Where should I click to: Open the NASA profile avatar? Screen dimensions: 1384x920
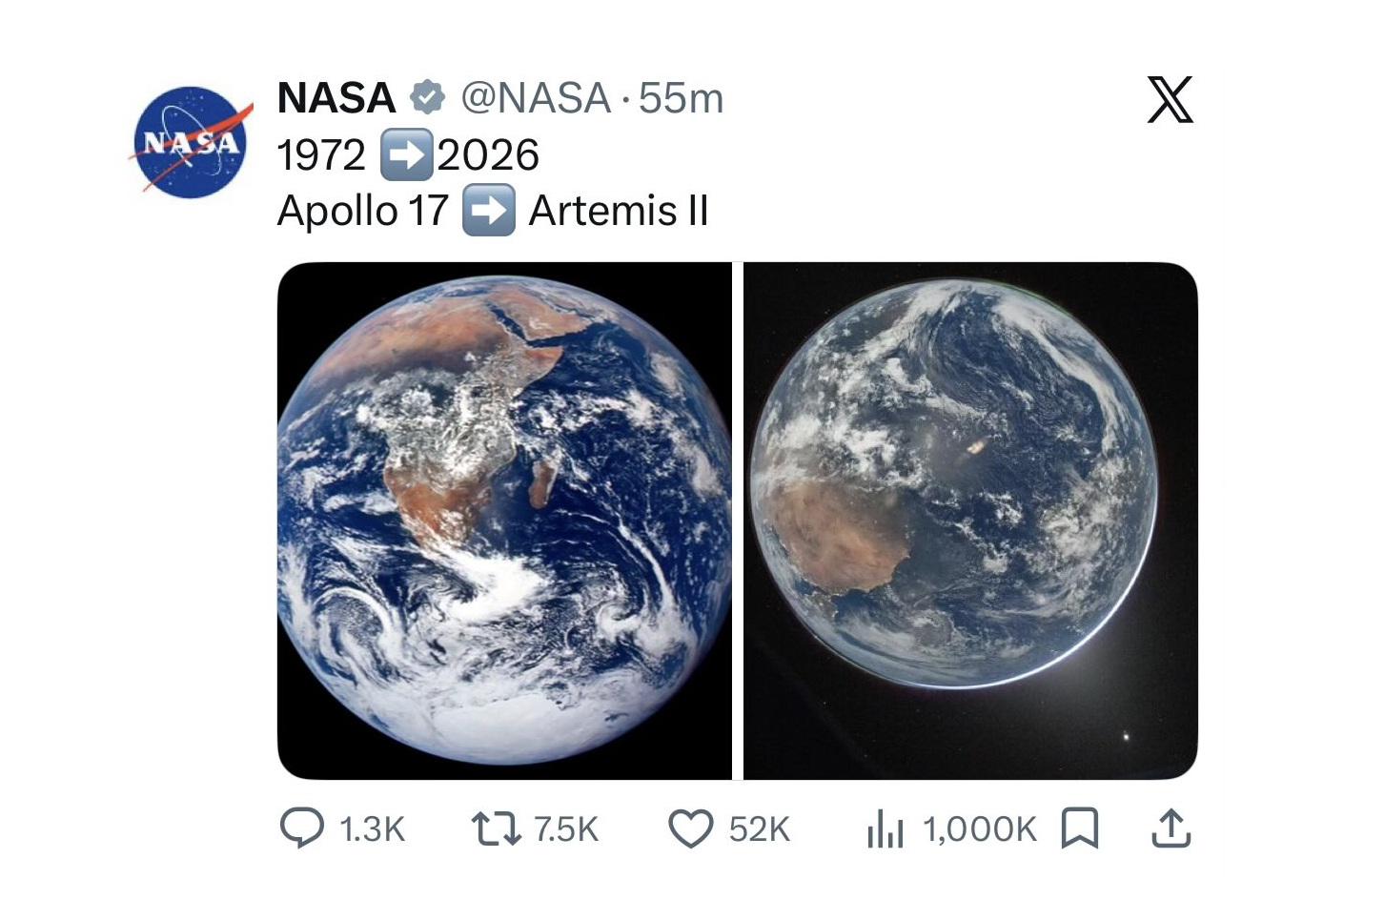pos(190,142)
